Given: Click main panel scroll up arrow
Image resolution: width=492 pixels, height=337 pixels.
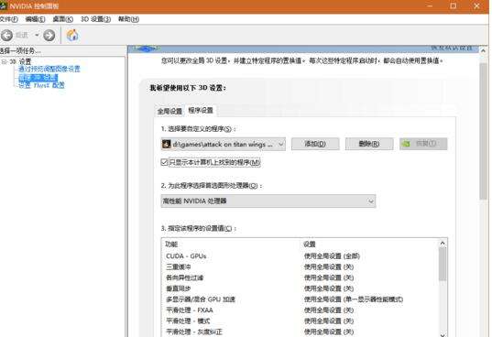Looking at the screenshot, I should click(x=483, y=50).
